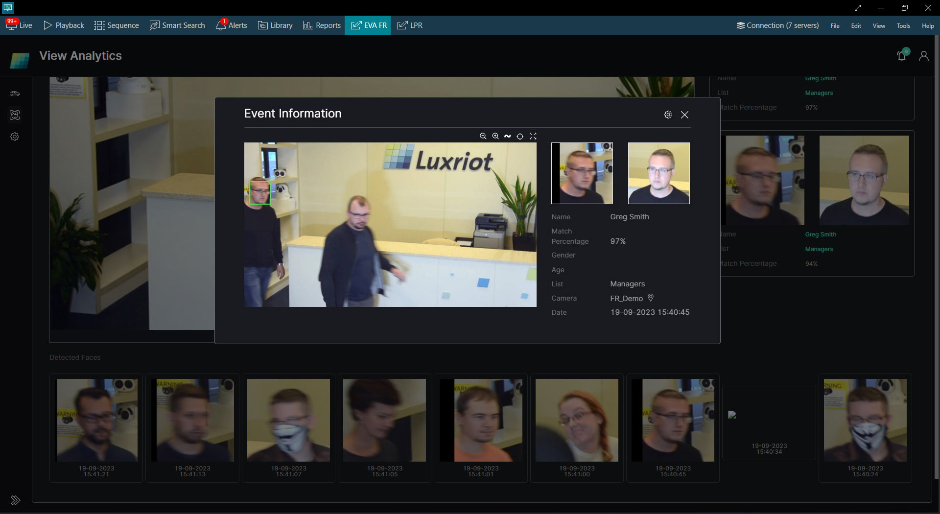
Task: Switch to the Playback tab
Action: pyautogui.click(x=64, y=25)
